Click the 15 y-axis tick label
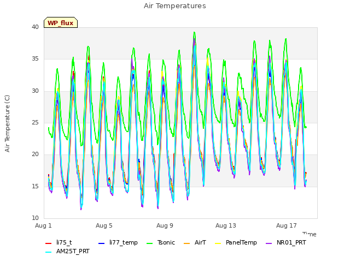 [35, 187]
